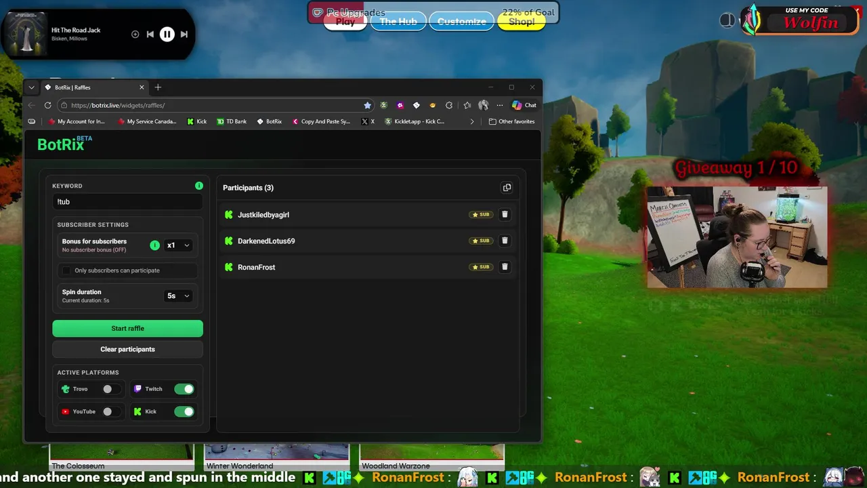
Task: Open the 5s spin duration dropdown
Action: coord(179,296)
